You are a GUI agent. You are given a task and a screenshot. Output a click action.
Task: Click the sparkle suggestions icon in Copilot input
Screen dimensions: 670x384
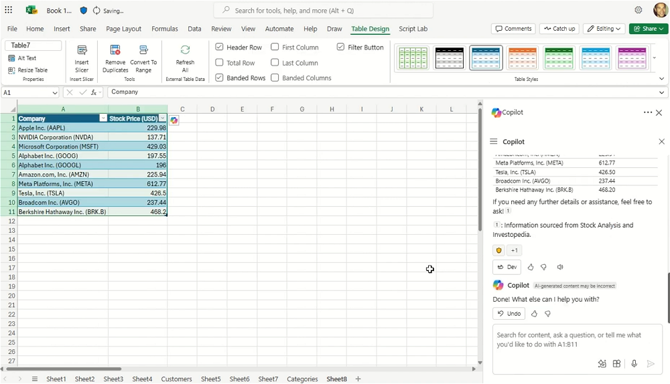[602, 363]
